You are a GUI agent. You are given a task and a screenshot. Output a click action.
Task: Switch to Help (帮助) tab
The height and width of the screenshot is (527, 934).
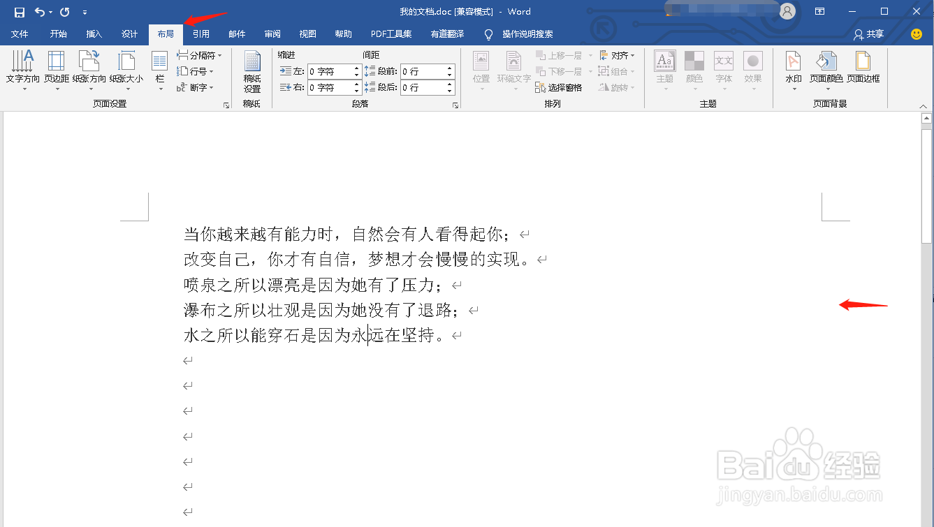pos(344,34)
